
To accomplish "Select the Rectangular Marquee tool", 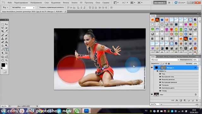I will [3, 24].
